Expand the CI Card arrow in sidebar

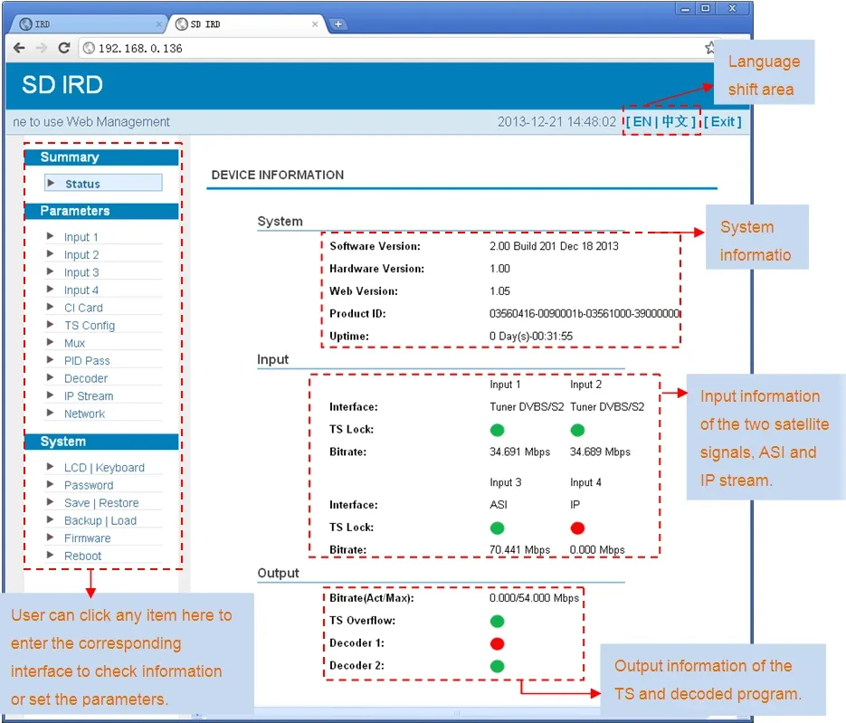click(x=50, y=307)
